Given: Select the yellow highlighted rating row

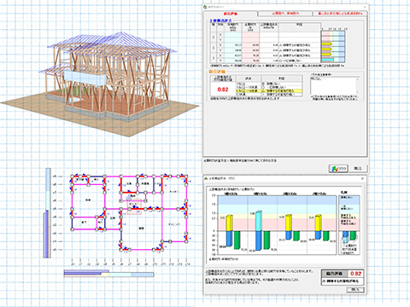Looking at the screenshot, I should (x=269, y=91).
